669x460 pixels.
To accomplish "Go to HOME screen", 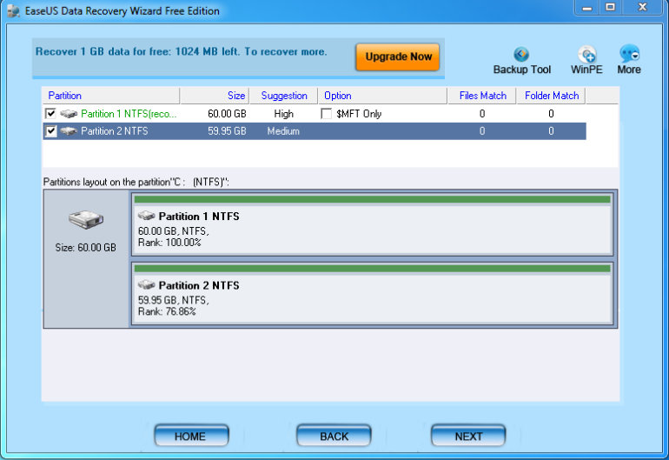I will (191, 436).
